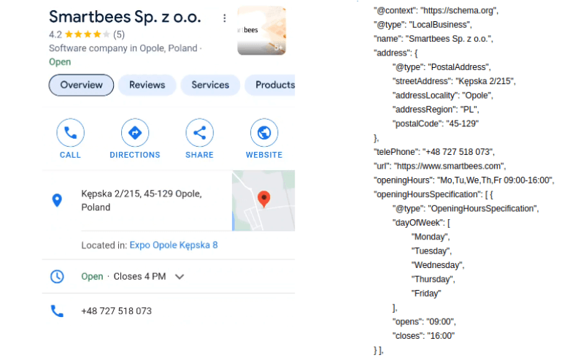Click the Directions arrow icon
The image size is (567, 363).
pyautogui.click(x=135, y=133)
